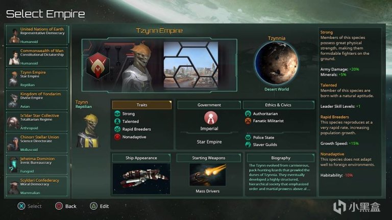Select the Rapid Breeders trait icon
This screenshot has width=392, height=220.
click(117, 129)
